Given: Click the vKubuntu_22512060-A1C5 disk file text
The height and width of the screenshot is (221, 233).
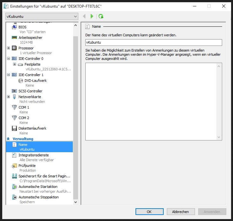Looking at the screenshot, I should 48,69.
